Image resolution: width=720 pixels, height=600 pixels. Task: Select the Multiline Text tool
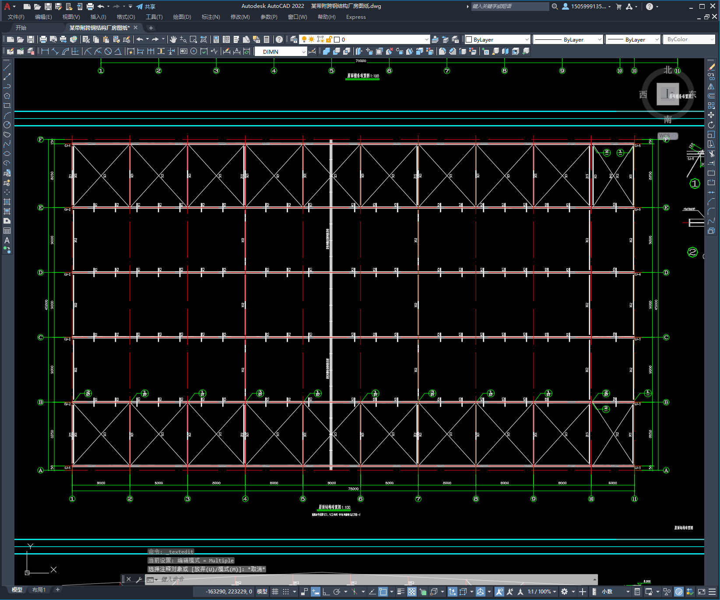point(7,240)
